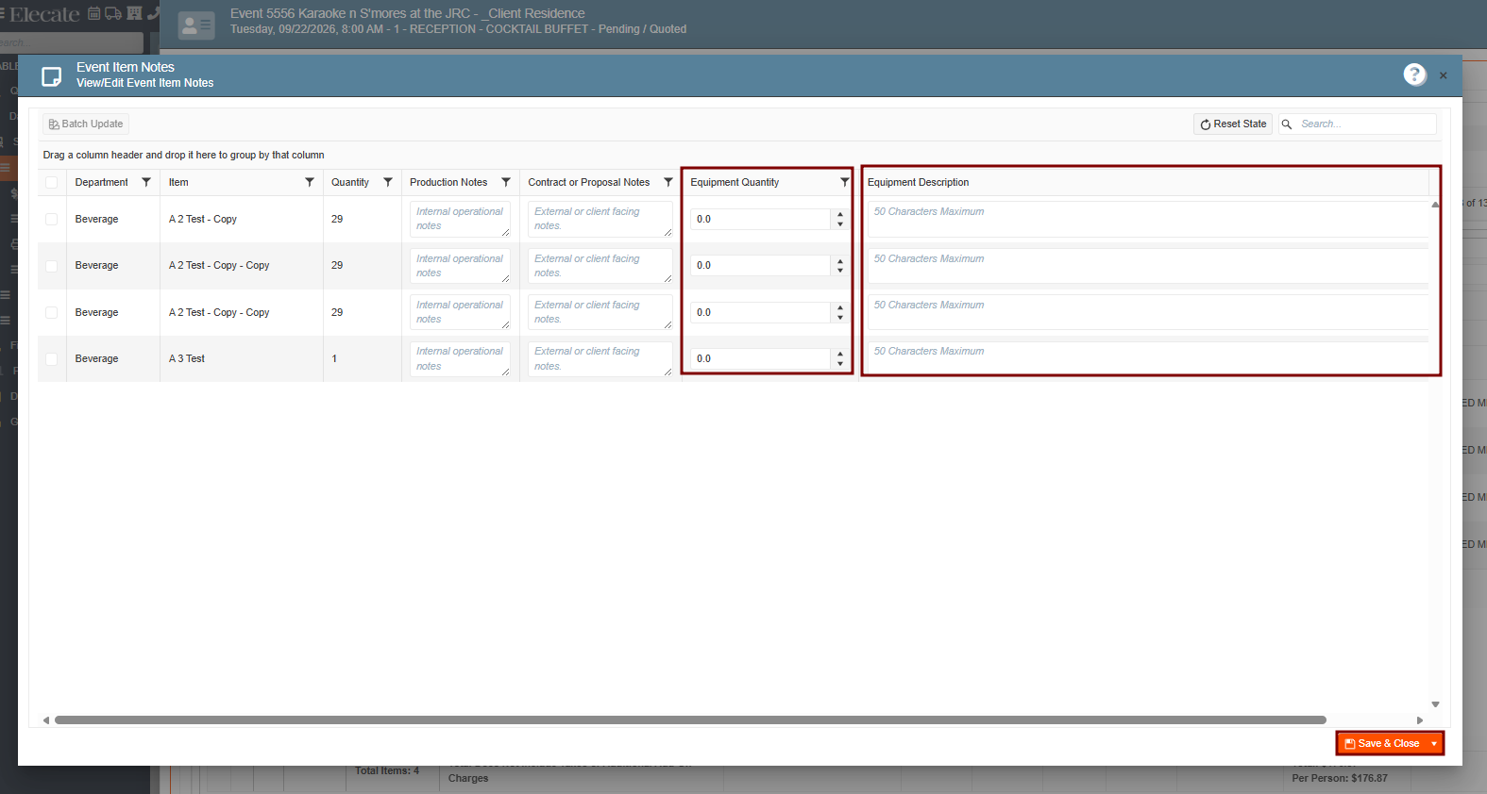1487x794 pixels.
Task: Click the Save & Close button
Action: pos(1382,744)
